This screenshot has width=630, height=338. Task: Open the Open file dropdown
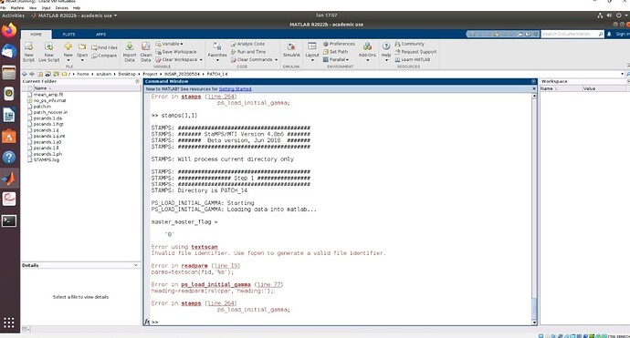82,52
